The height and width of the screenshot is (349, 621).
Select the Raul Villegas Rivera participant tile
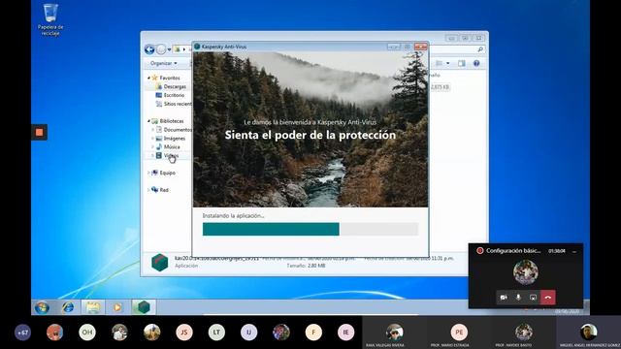[x=395, y=333]
